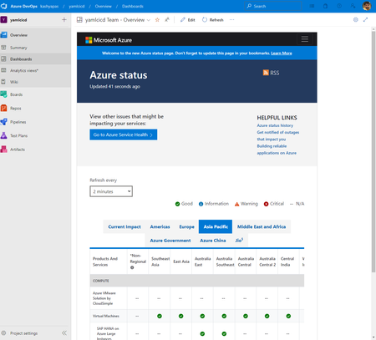The height and width of the screenshot is (340, 376).
Task: Click Go to Azure Service Health button
Action: pos(124,134)
